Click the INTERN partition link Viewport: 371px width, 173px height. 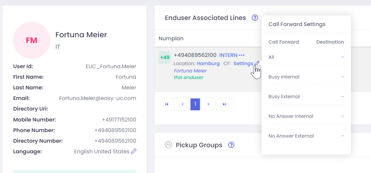tap(228, 55)
